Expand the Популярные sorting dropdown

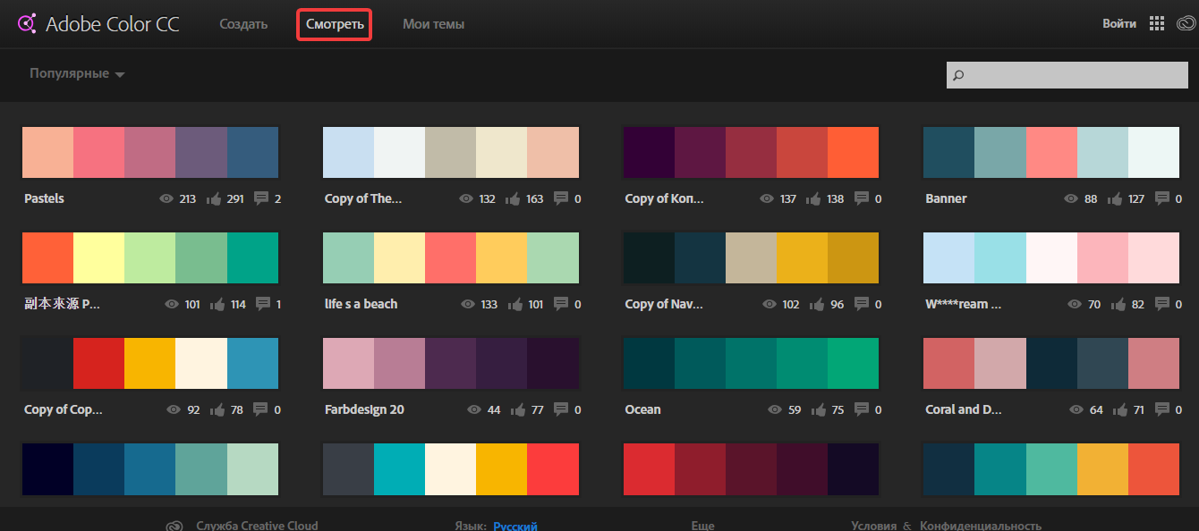point(76,73)
